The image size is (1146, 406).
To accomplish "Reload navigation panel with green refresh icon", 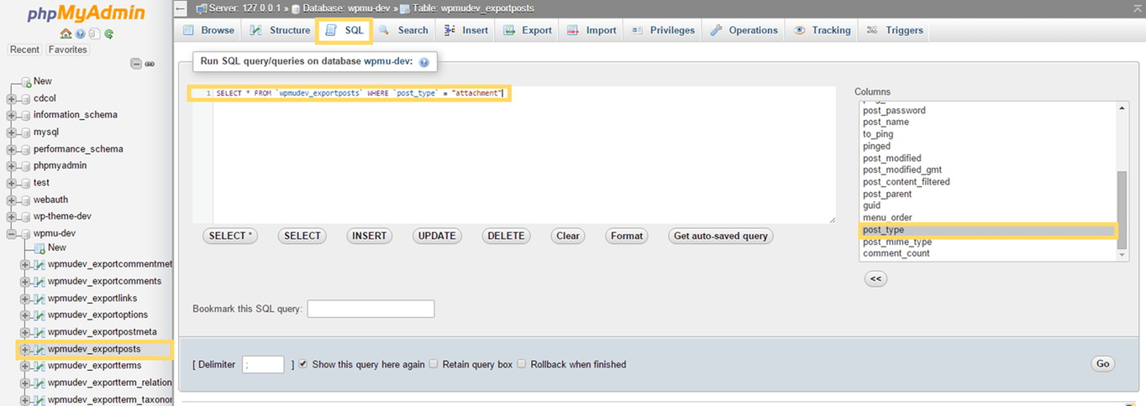I will tap(108, 34).
